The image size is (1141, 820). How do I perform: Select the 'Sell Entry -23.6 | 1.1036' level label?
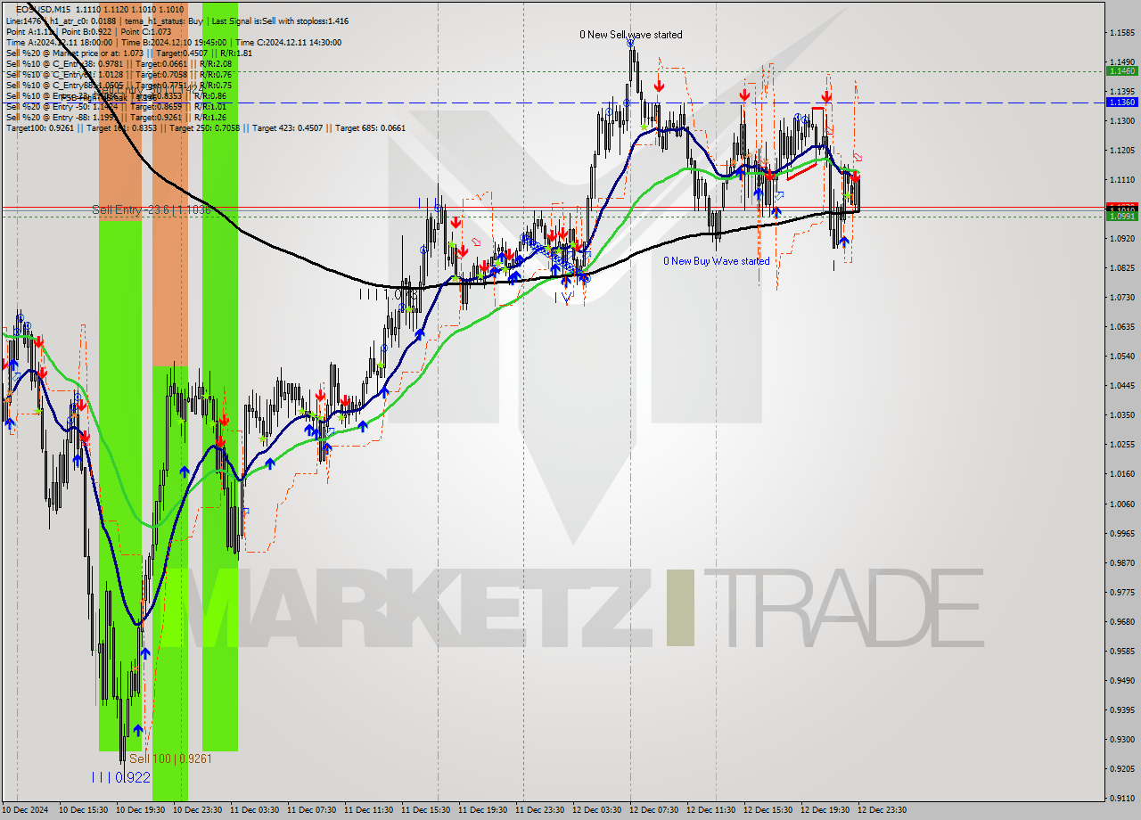[152, 209]
